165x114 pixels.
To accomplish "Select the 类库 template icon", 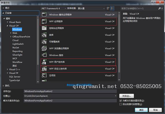I will [x=44, y=35].
